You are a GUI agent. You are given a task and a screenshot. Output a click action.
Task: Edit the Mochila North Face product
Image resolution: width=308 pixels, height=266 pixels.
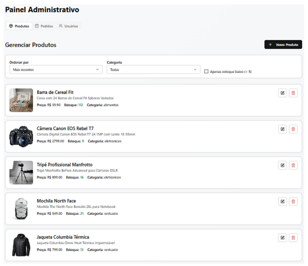tap(282, 202)
